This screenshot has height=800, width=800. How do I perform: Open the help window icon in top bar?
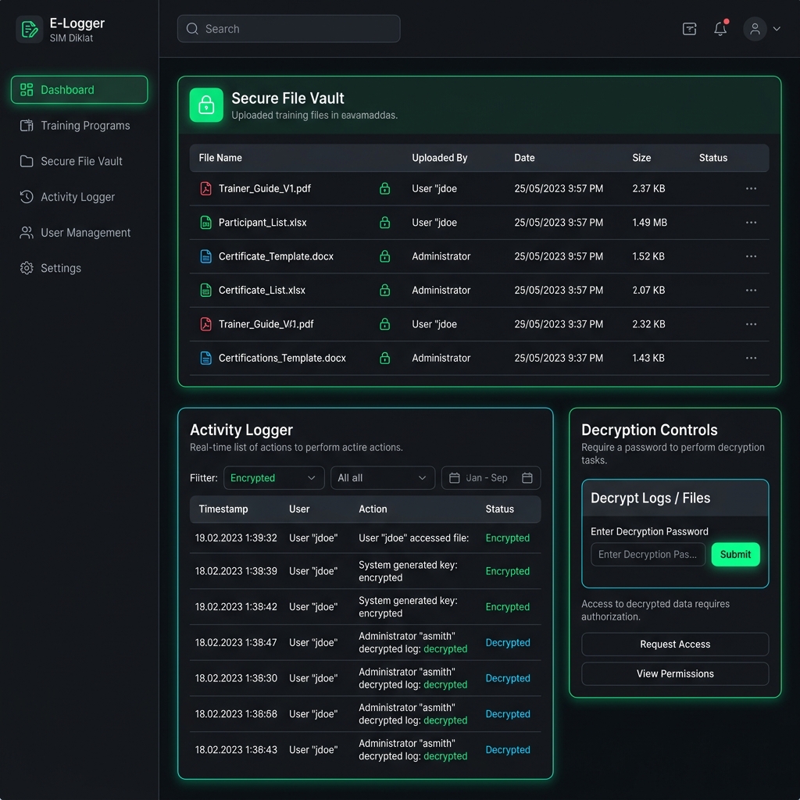689,29
